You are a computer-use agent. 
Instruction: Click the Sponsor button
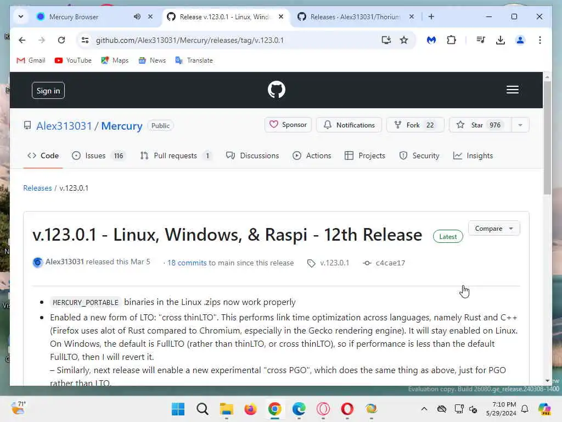(288, 125)
